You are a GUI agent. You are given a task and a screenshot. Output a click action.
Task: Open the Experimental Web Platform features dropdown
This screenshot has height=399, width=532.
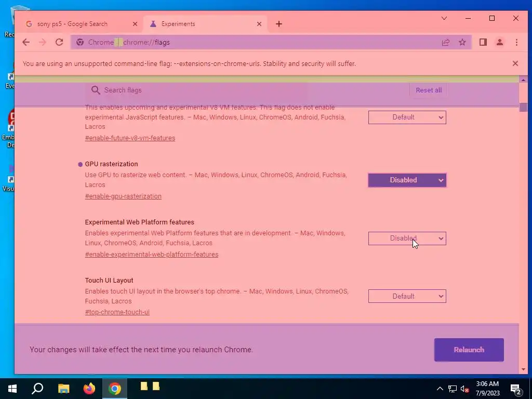407,238
